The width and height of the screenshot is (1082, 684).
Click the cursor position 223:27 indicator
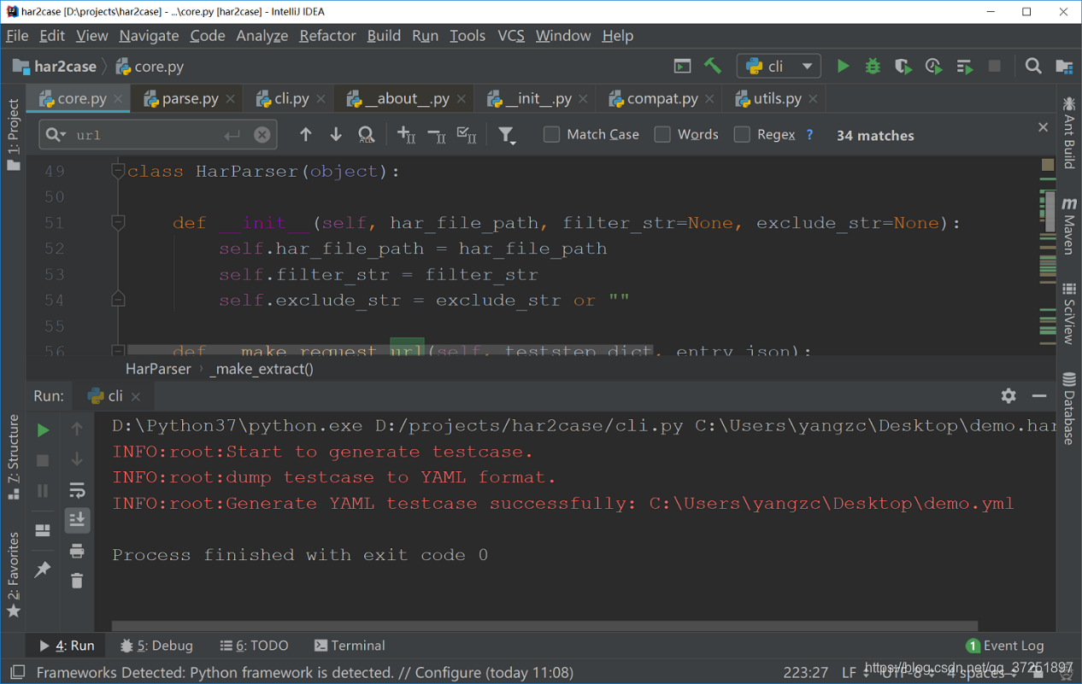pyautogui.click(x=806, y=673)
